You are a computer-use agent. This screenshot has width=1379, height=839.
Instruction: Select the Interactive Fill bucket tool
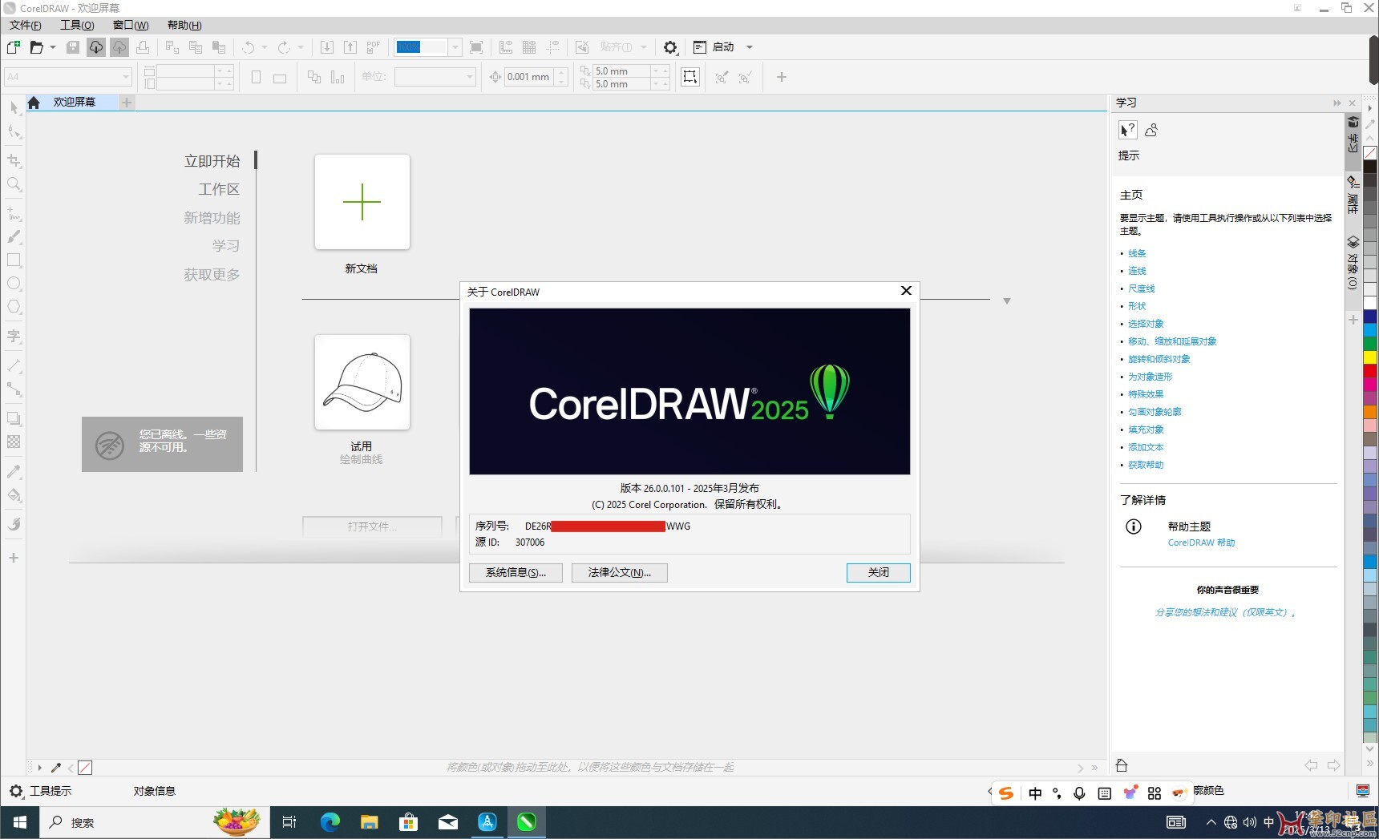tap(14, 495)
